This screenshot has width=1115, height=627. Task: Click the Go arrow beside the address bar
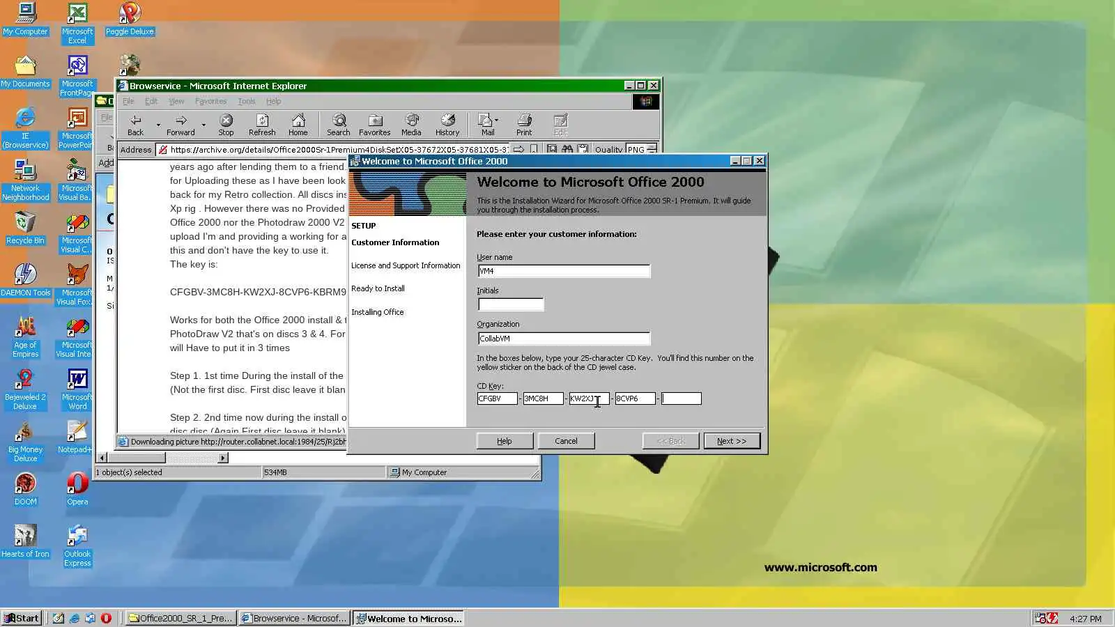[x=518, y=149]
